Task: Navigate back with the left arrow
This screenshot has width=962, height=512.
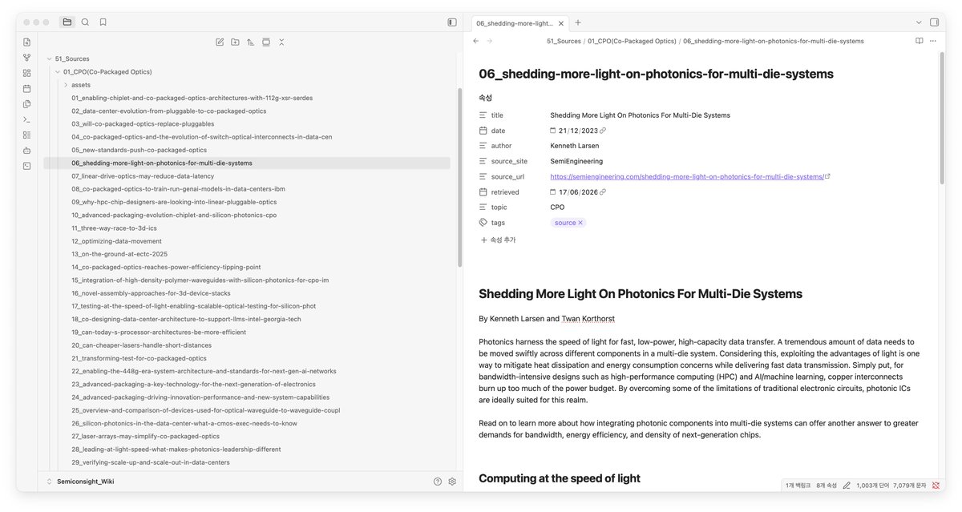Action: [x=475, y=41]
